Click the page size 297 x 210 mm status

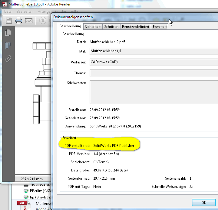[x=32, y=179]
